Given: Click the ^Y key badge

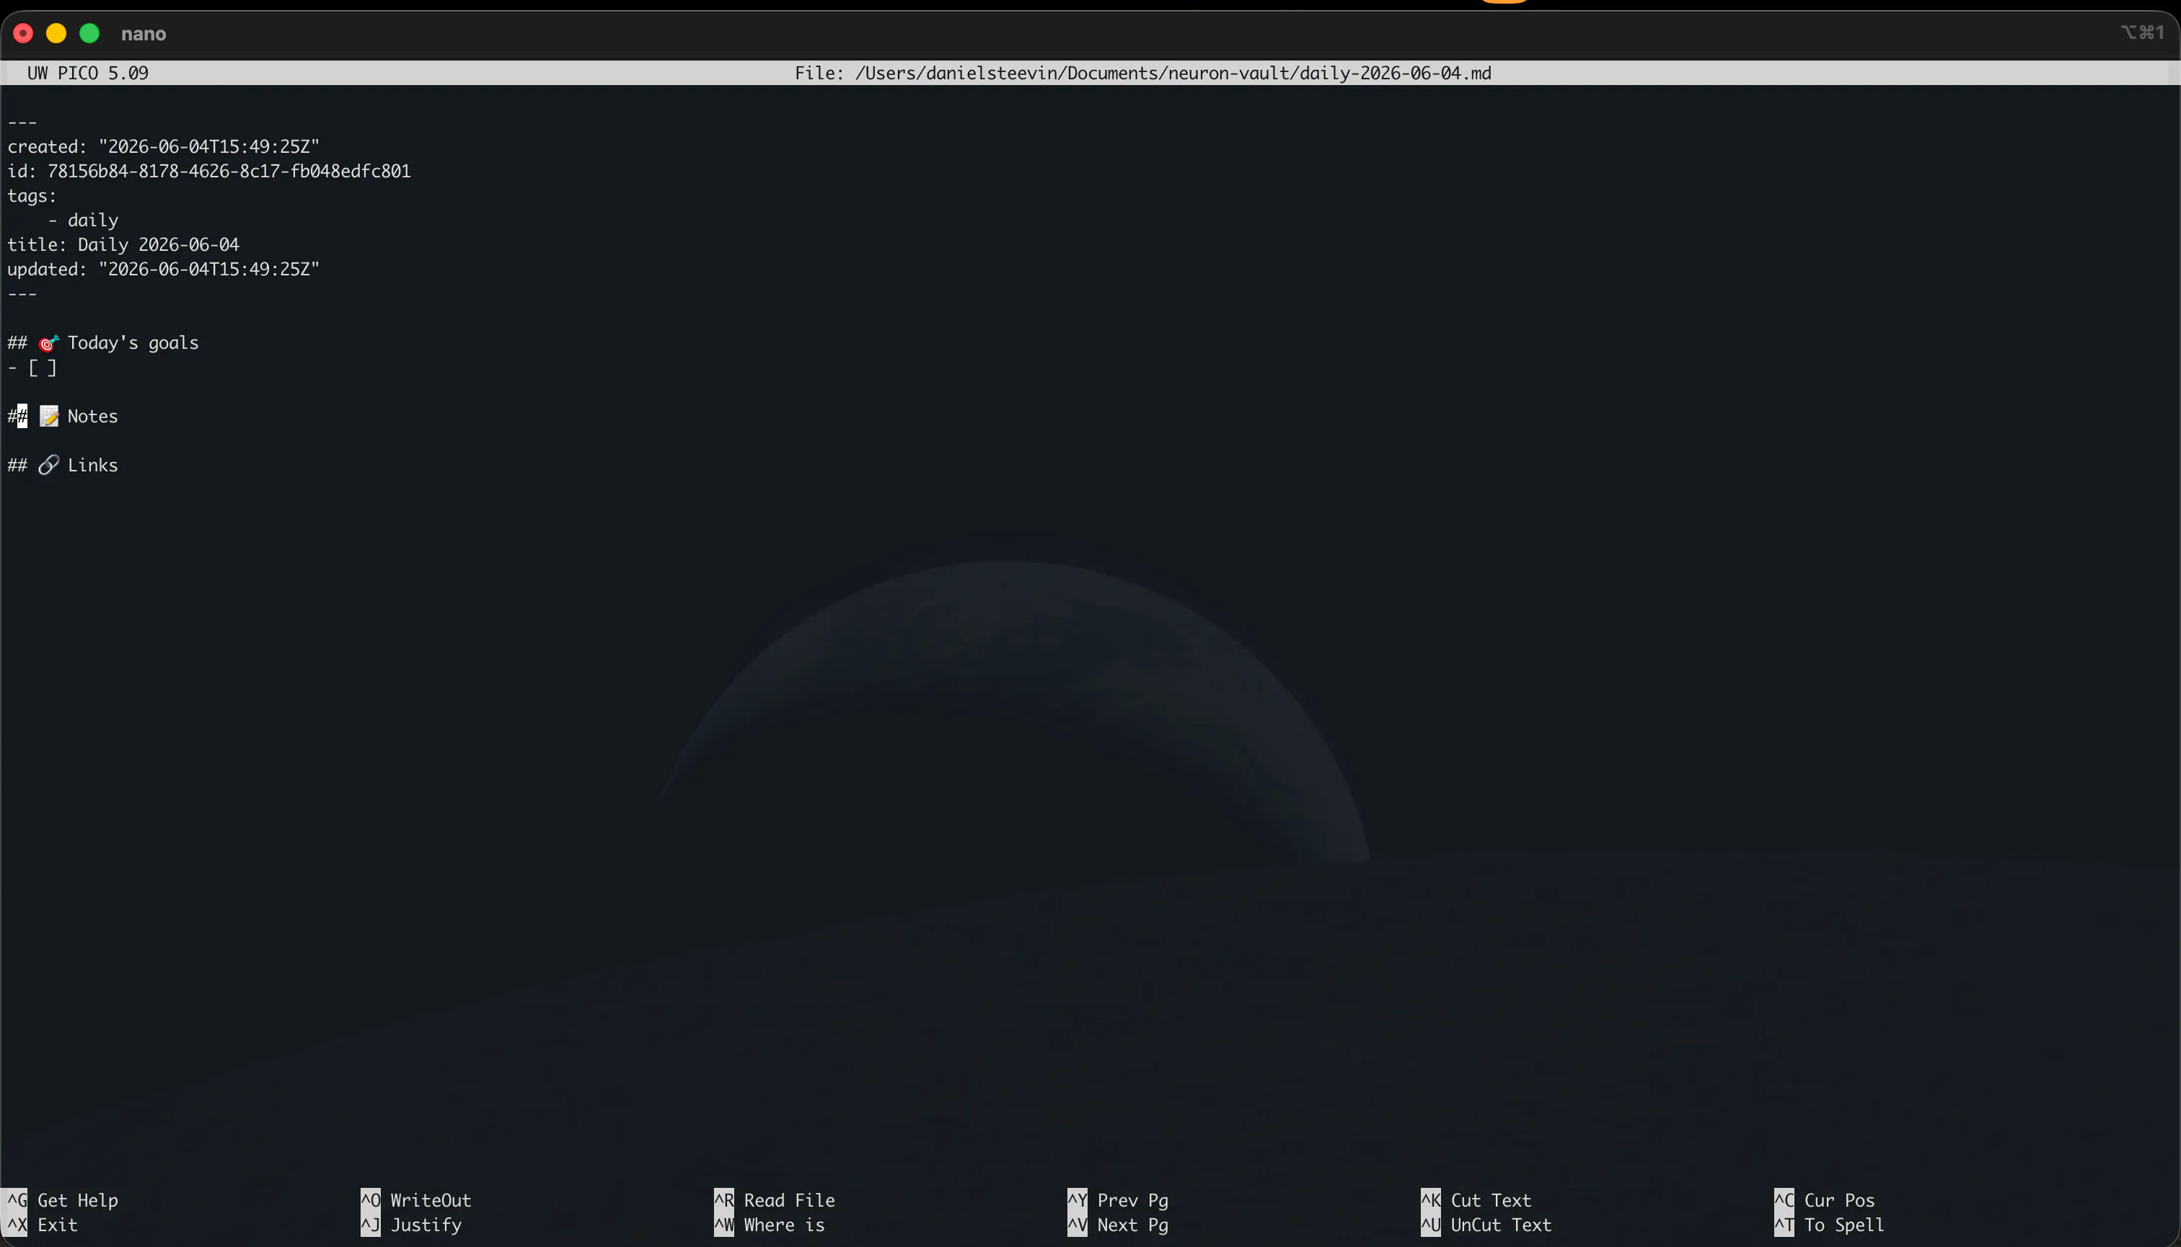Looking at the screenshot, I should [x=1078, y=1201].
